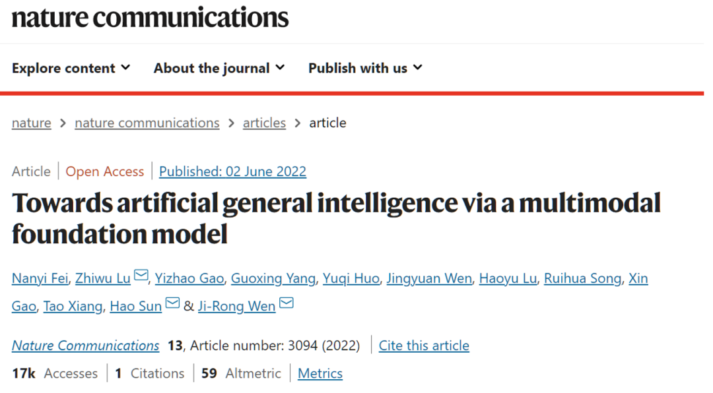The height and width of the screenshot is (393, 713).
Task: Click the email icon beside Hao Sun
Action: pyautogui.click(x=172, y=304)
